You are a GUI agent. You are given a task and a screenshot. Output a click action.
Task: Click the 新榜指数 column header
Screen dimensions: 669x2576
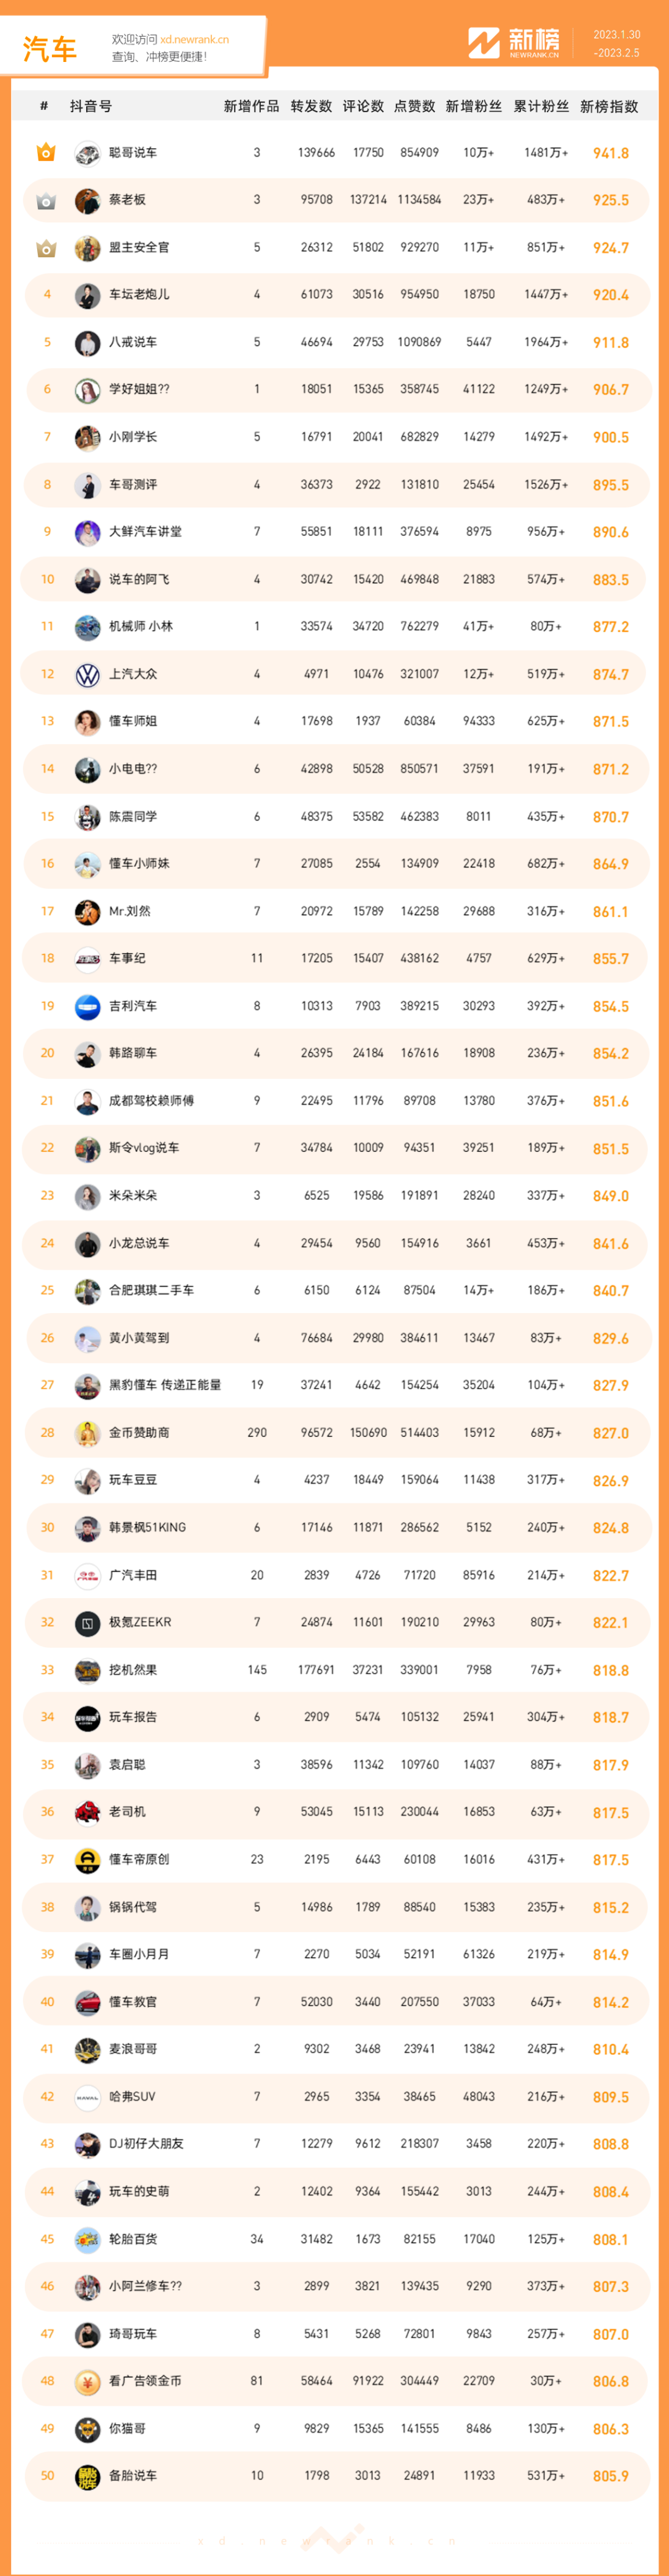(x=609, y=106)
